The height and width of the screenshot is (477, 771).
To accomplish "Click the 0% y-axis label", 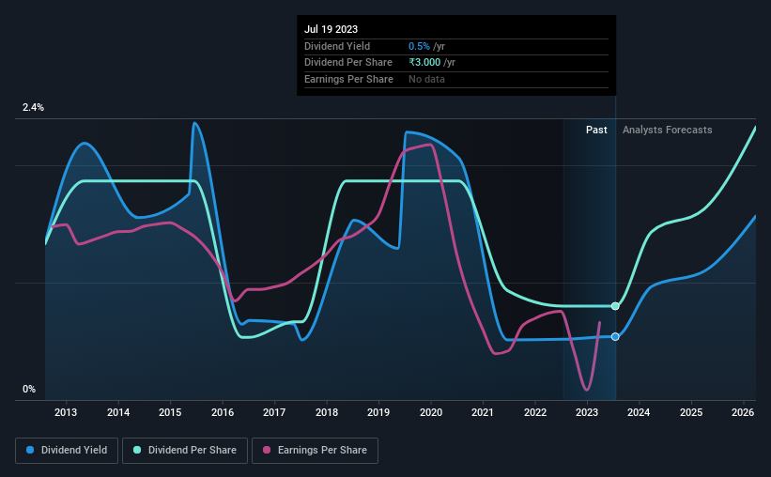I will 29,389.
